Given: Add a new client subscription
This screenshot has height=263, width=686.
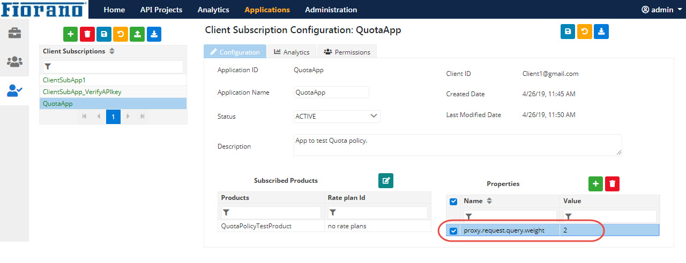Looking at the screenshot, I should tap(70, 34).
